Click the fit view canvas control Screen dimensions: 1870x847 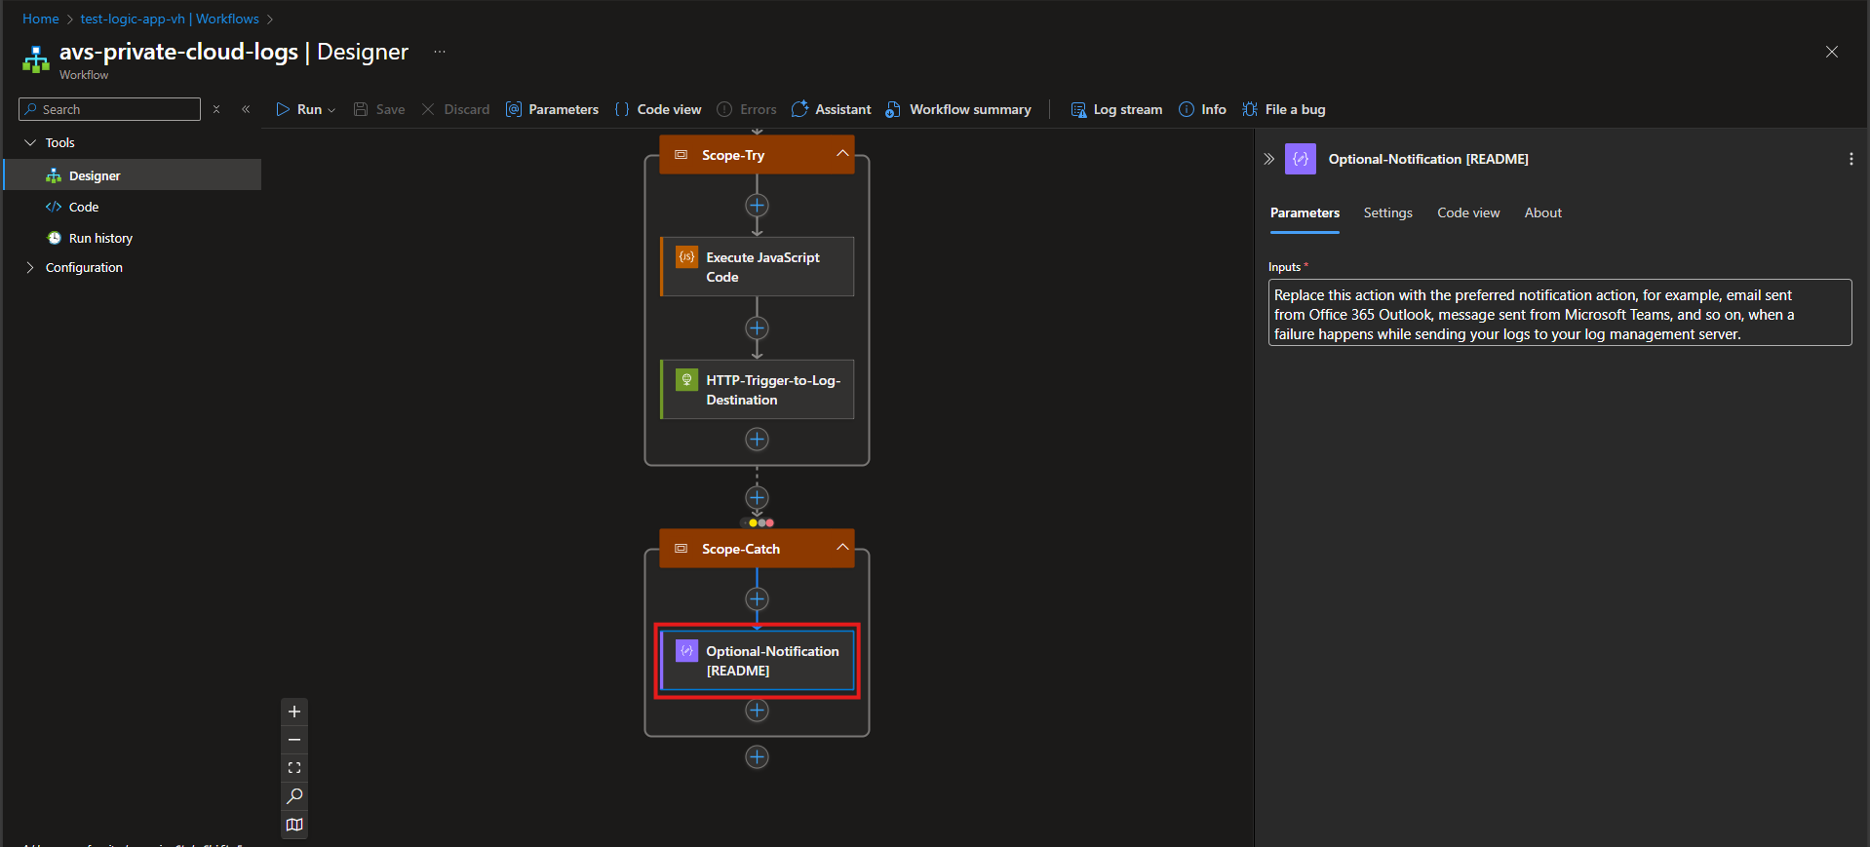pyautogui.click(x=294, y=768)
